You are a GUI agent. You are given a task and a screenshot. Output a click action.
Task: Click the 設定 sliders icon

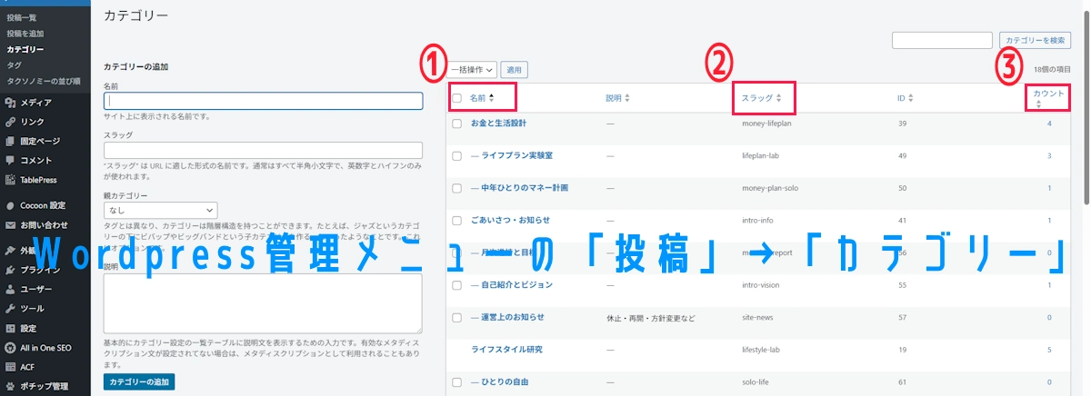tap(10, 329)
